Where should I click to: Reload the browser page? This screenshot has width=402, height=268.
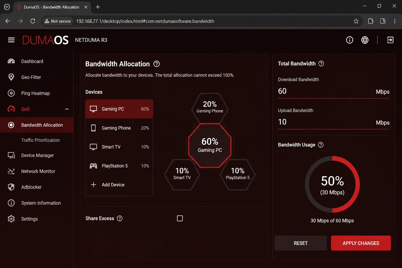tap(33, 21)
